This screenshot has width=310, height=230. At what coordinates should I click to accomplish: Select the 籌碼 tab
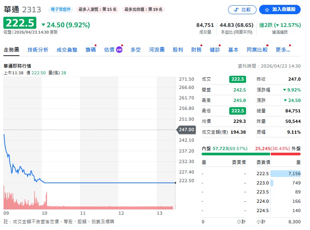point(90,50)
